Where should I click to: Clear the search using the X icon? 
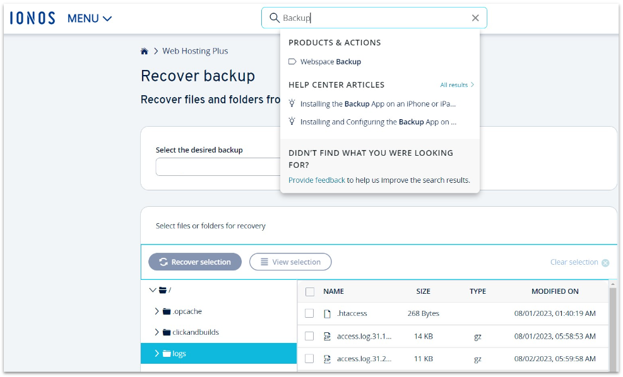pos(475,18)
